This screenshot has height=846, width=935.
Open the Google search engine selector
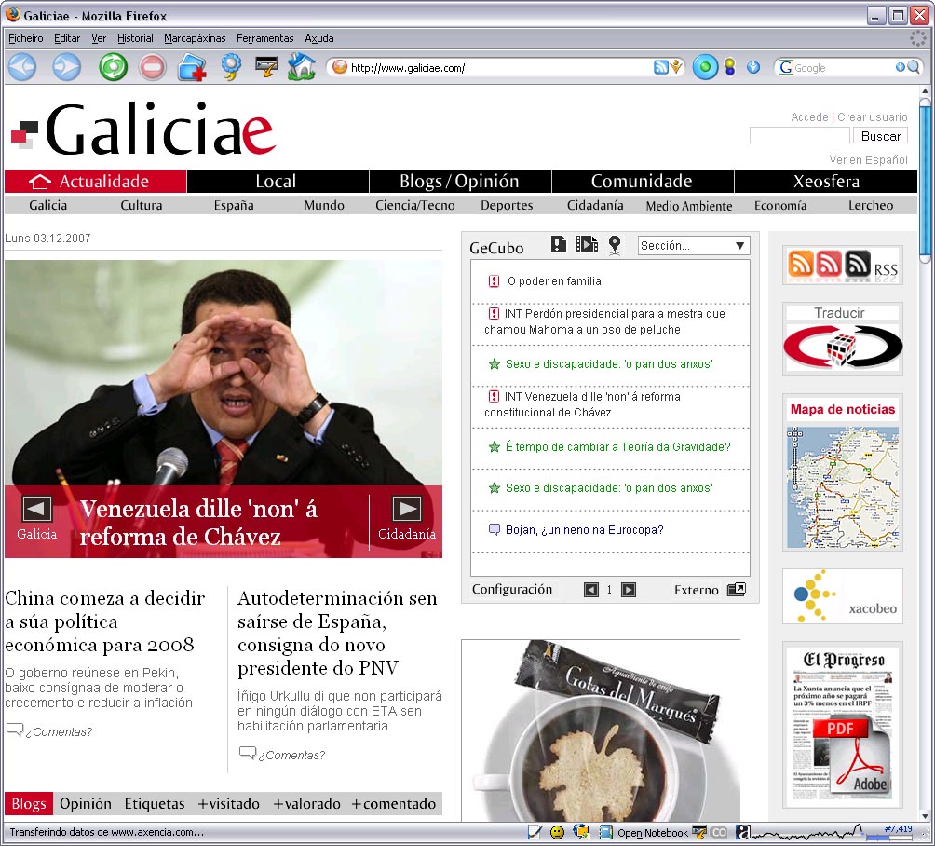point(786,67)
